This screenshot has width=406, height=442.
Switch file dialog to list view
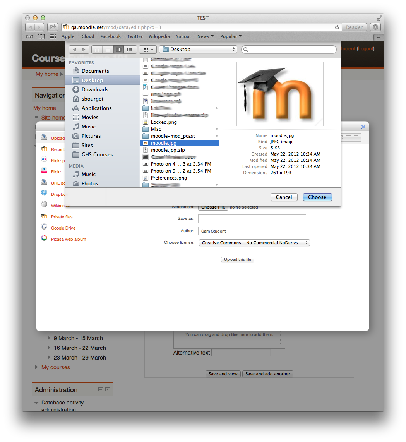coord(108,50)
